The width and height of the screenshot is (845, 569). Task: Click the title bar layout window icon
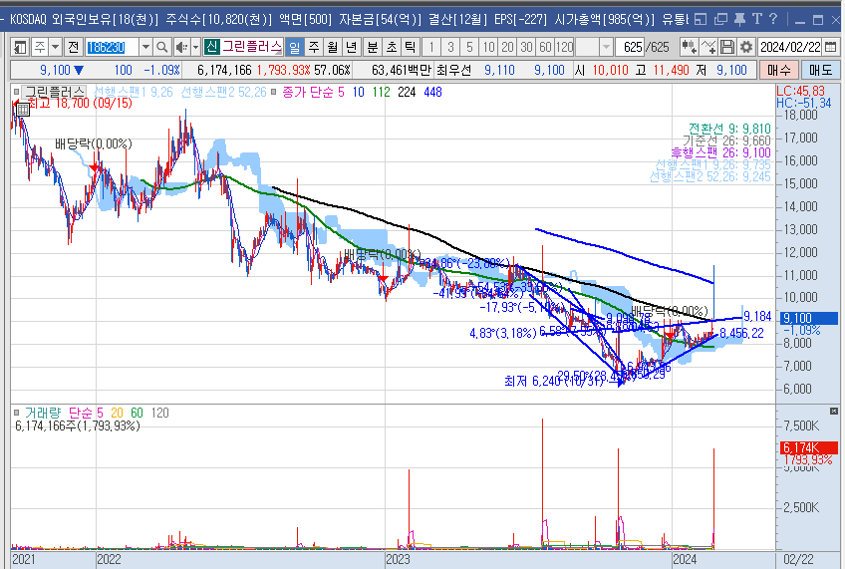pyautogui.click(x=701, y=19)
